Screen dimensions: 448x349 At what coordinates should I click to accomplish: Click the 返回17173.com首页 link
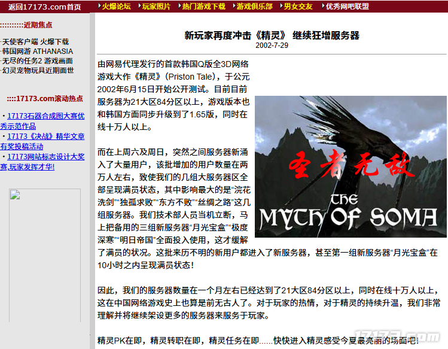point(45,7)
